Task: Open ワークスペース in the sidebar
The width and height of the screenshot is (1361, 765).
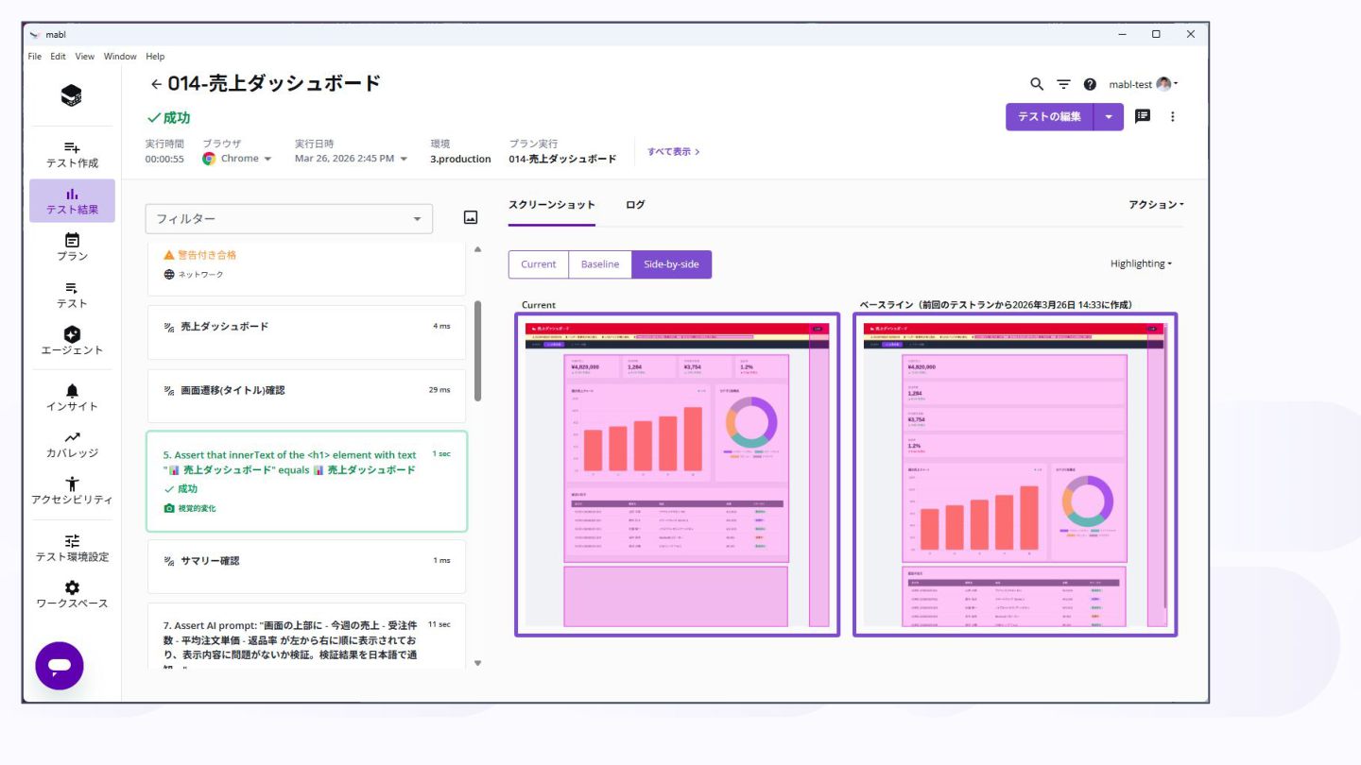Action: pos(72,594)
